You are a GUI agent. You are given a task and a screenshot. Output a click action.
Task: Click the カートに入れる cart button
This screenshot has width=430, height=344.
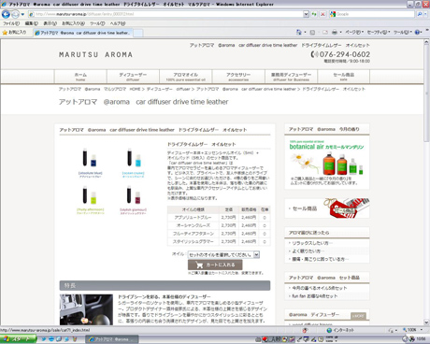(215, 265)
